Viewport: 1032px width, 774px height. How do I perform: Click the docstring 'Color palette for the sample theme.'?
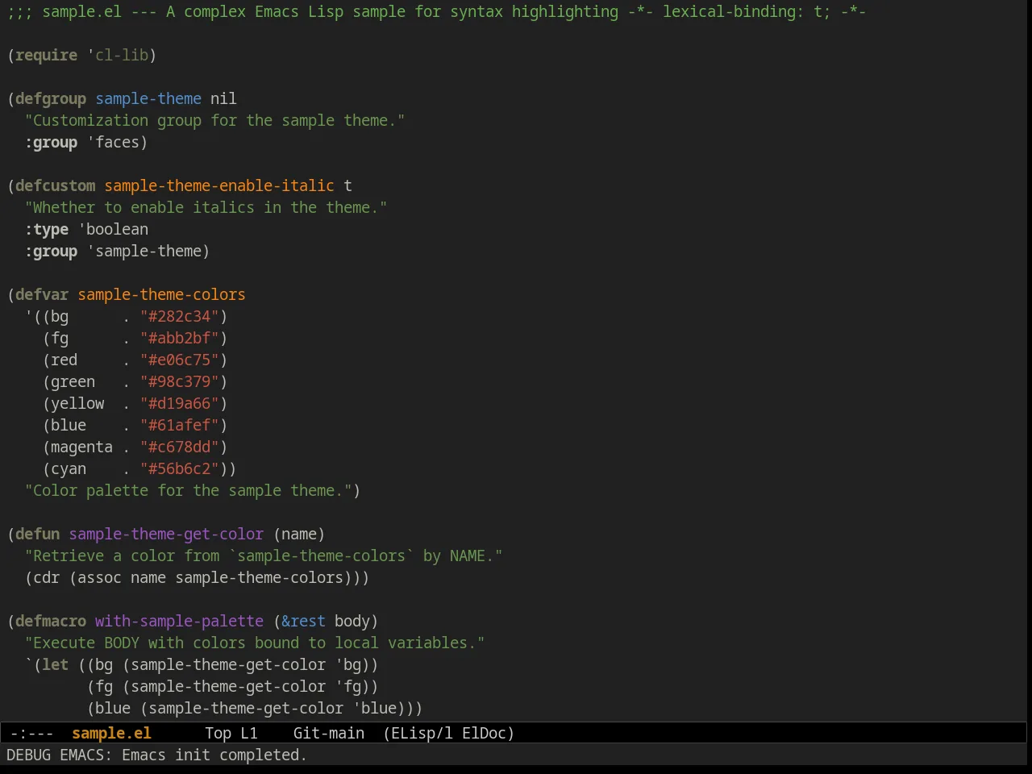tap(189, 490)
